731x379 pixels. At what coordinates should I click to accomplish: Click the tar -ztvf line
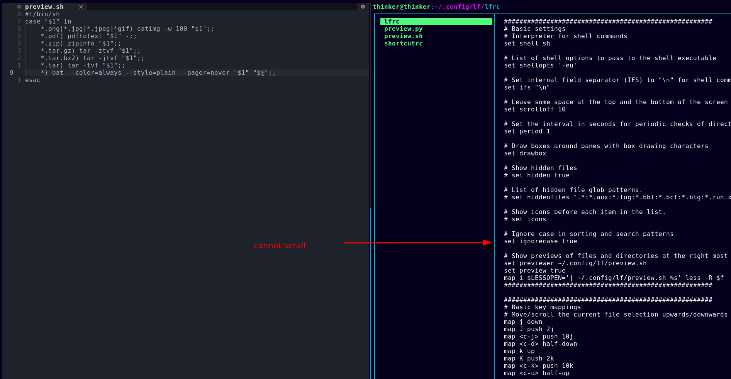click(x=90, y=51)
